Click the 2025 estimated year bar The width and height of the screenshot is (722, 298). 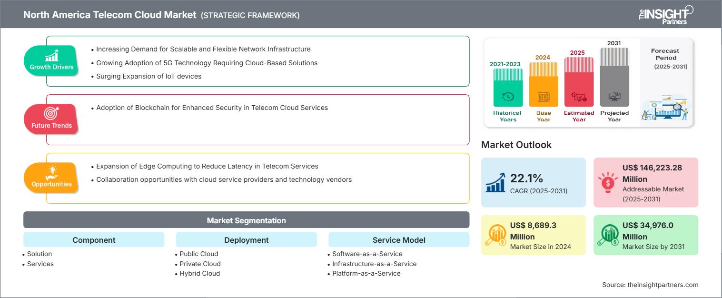tap(579, 82)
